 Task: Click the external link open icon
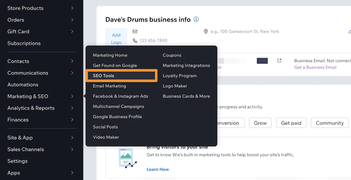click(279, 60)
